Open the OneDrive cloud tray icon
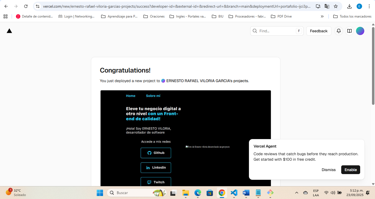Image resolution: width=375 pixels, height=199 pixels. click(x=305, y=193)
